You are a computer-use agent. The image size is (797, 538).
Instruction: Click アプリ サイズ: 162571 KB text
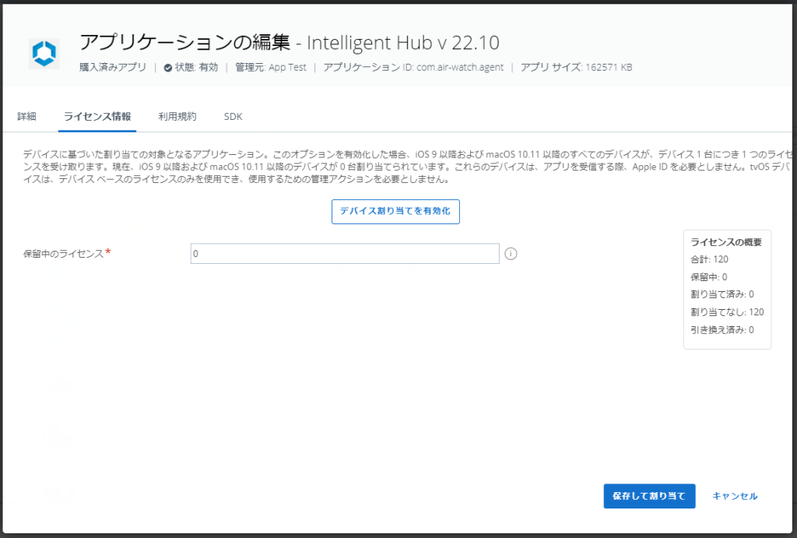(x=577, y=67)
